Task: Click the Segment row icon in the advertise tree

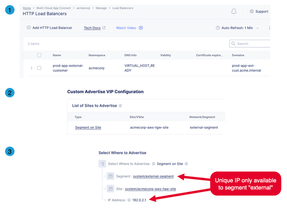Action: pos(111,176)
